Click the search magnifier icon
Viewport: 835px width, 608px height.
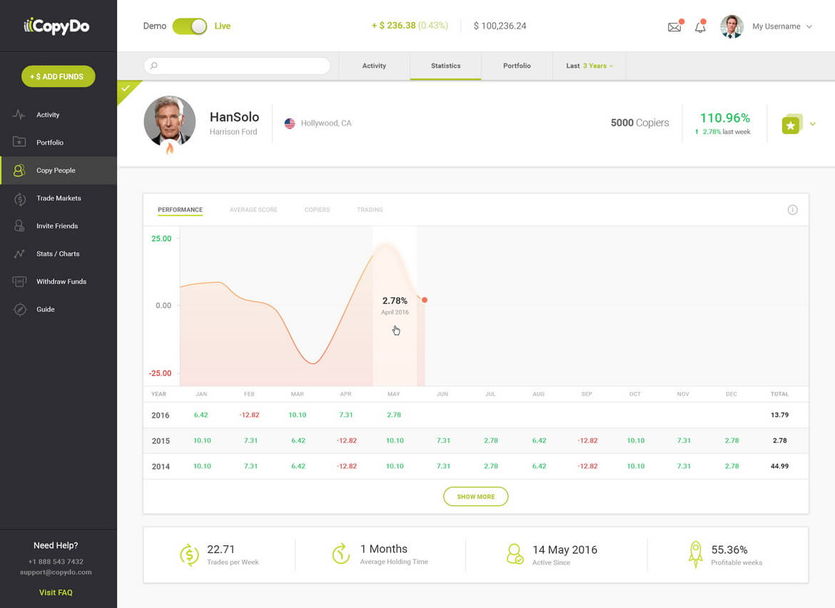(x=154, y=66)
